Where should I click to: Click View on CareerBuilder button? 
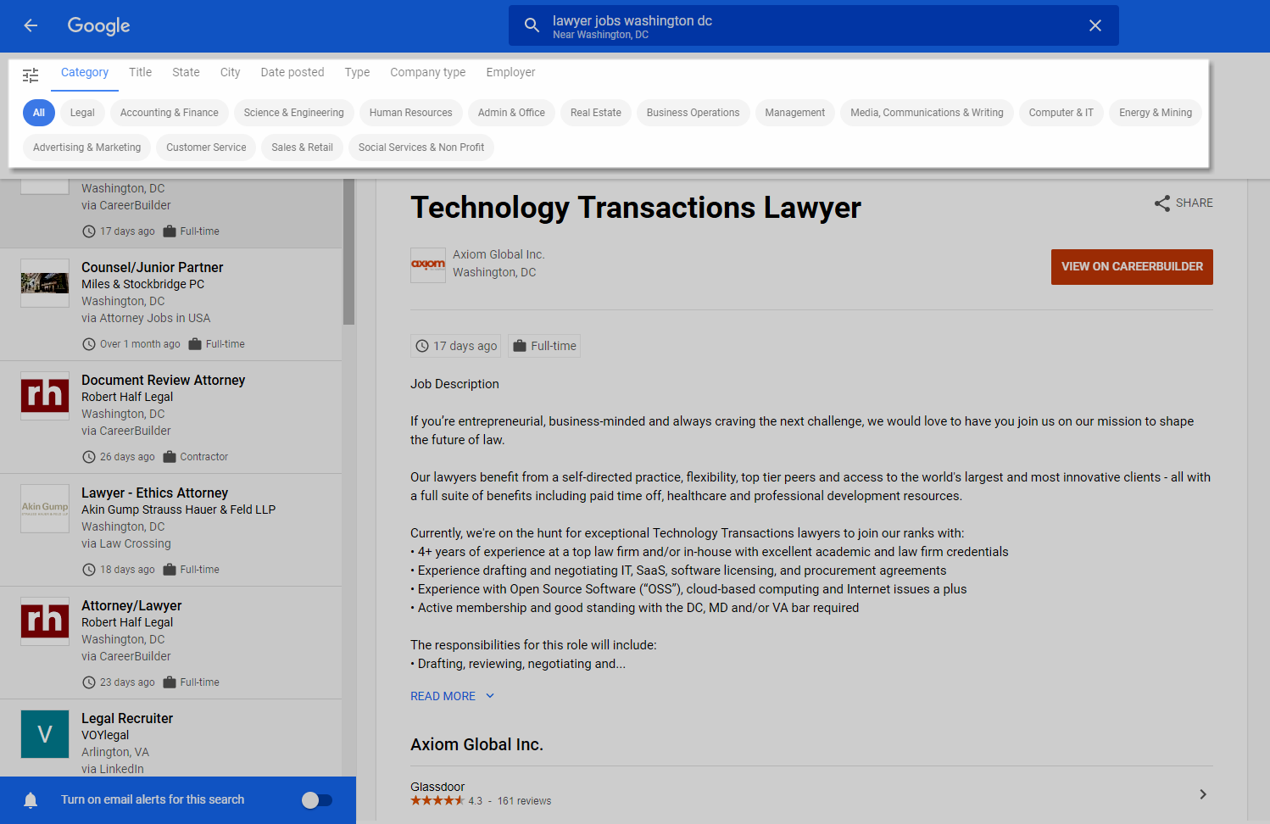pyautogui.click(x=1131, y=267)
